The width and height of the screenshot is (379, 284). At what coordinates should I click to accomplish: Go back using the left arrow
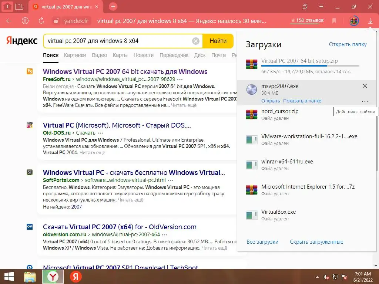click(9, 21)
